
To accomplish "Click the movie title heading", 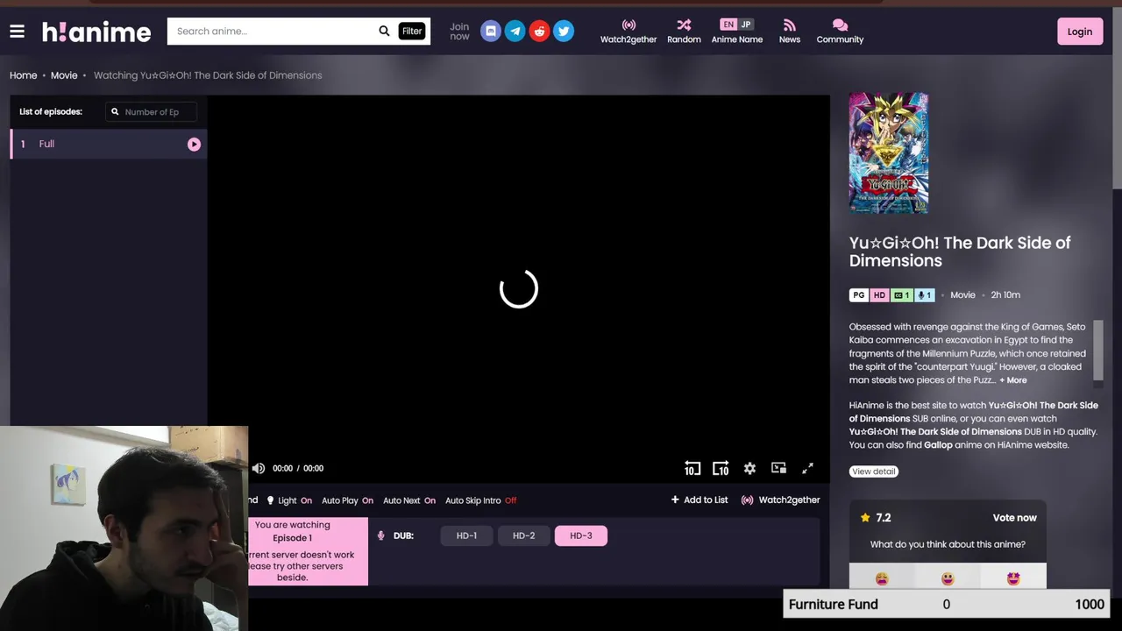I will tap(960, 252).
